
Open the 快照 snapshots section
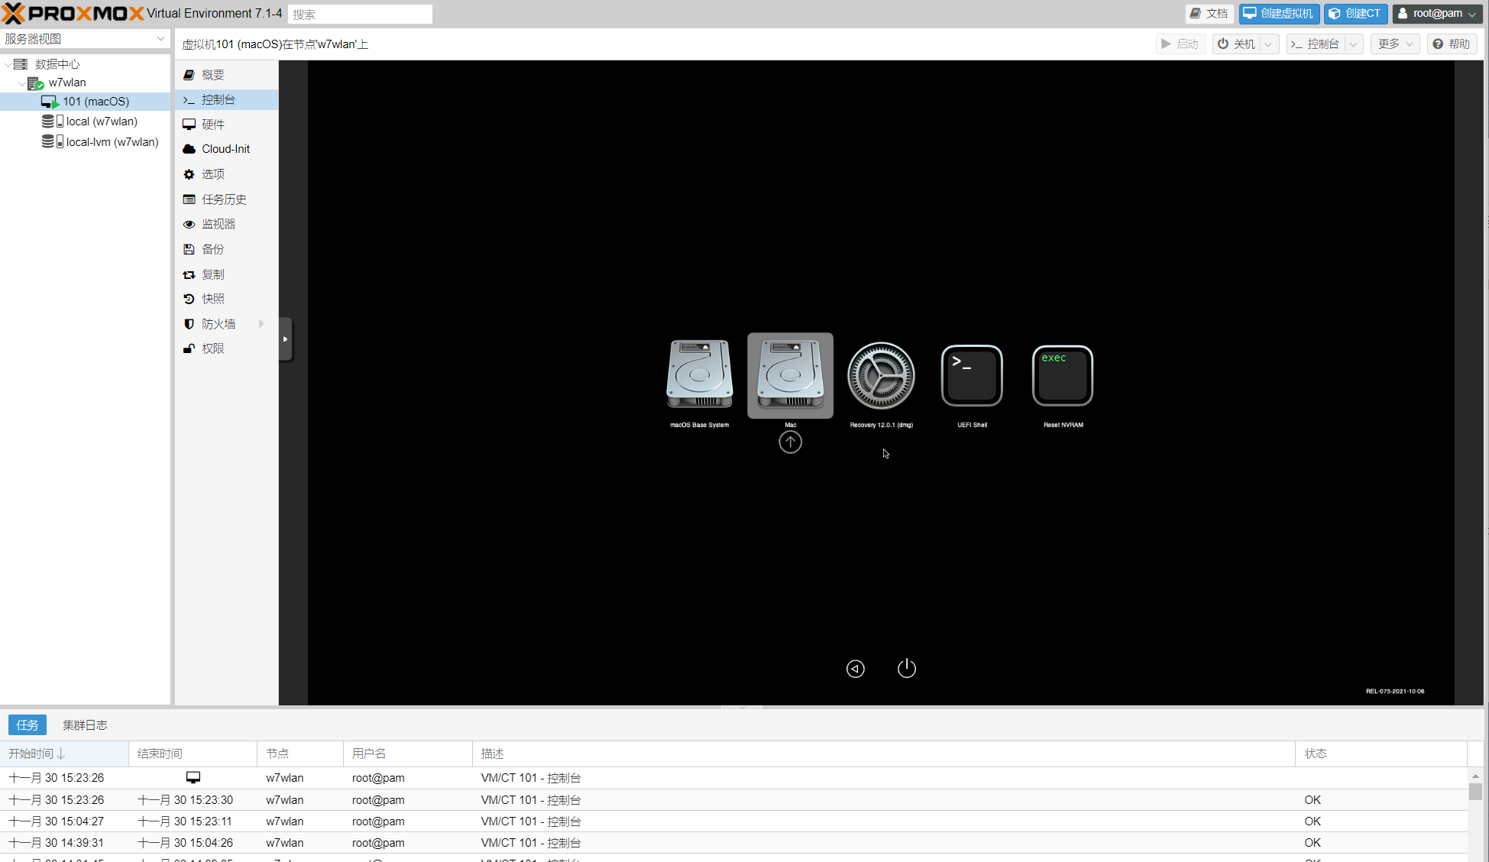[x=226, y=299]
